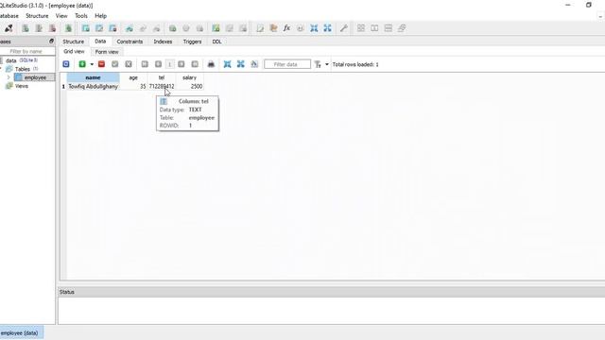Click the Create index icon
Image resolution: width=605 pixels, height=340 pixels.
130,28
